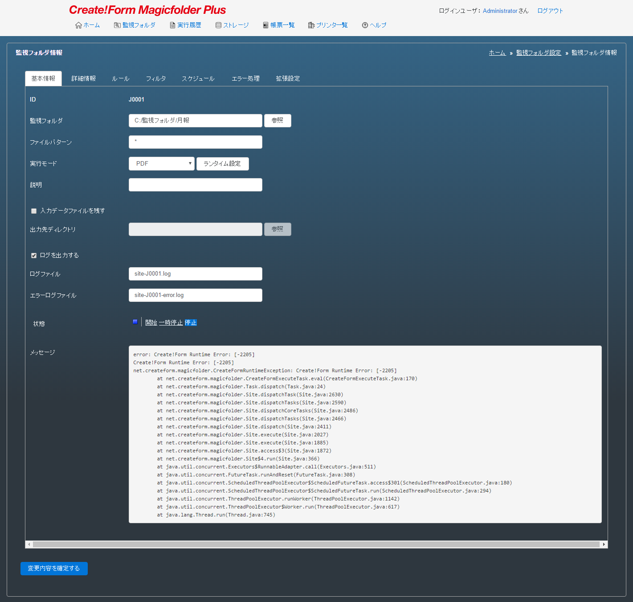
Task: Click the ホーム breadcrumb link
Action: click(497, 53)
